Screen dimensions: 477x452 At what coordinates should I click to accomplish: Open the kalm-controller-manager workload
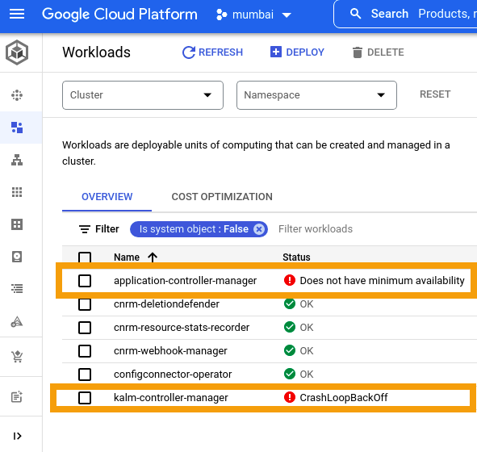tap(170, 398)
